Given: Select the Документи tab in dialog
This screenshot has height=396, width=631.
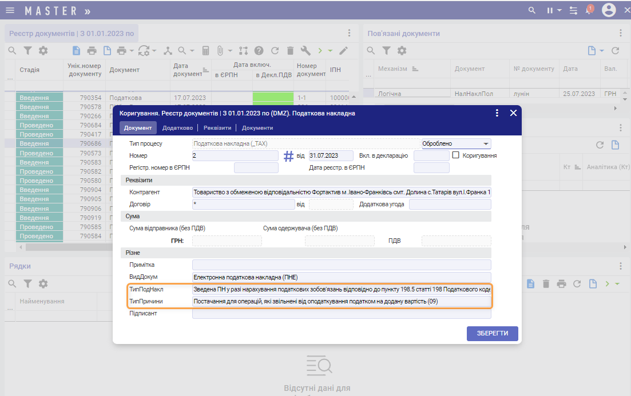Looking at the screenshot, I should coord(257,128).
